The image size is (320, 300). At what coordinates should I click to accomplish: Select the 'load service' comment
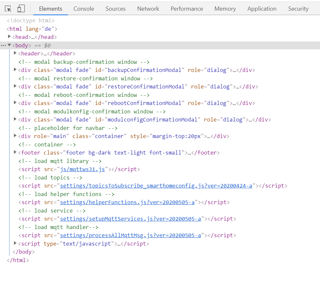(x=52, y=211)
